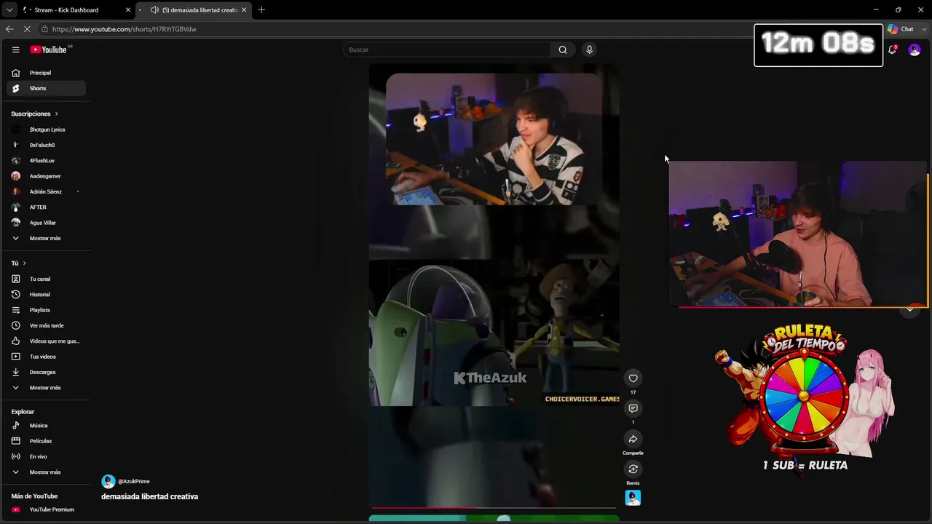Go to YouTube home via the logo

[48, 49]
